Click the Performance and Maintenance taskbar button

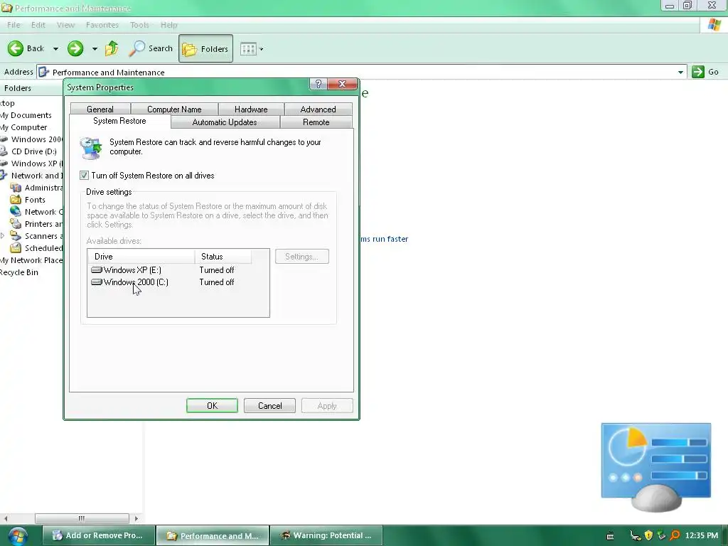pyautogui.click(x=213, y=535)
